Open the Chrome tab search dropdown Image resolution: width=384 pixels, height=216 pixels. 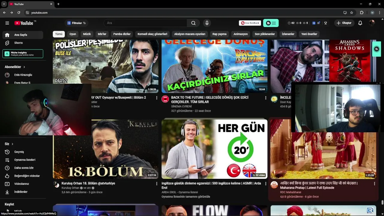click(x=4, y=4)
